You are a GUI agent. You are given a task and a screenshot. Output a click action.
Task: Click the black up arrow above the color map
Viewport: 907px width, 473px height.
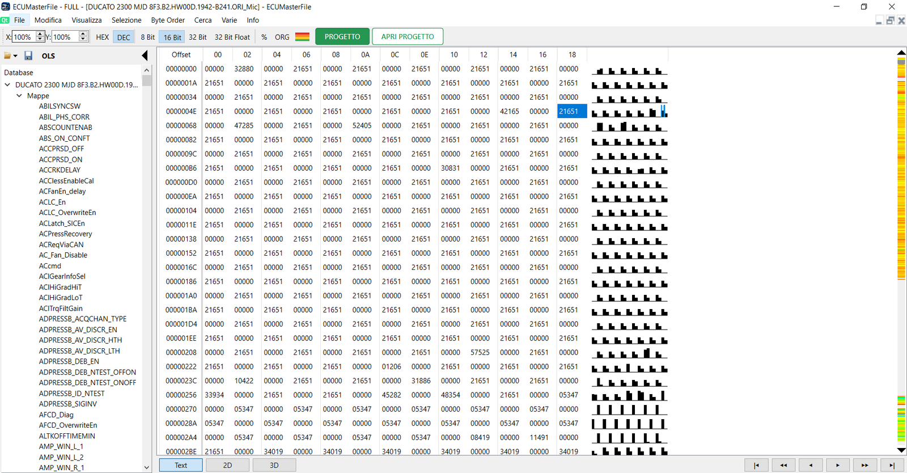[901, 53]
